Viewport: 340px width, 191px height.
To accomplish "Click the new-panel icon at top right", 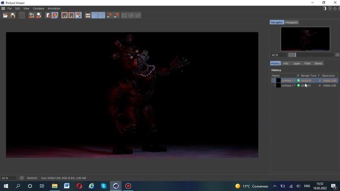I will point(330,8).
